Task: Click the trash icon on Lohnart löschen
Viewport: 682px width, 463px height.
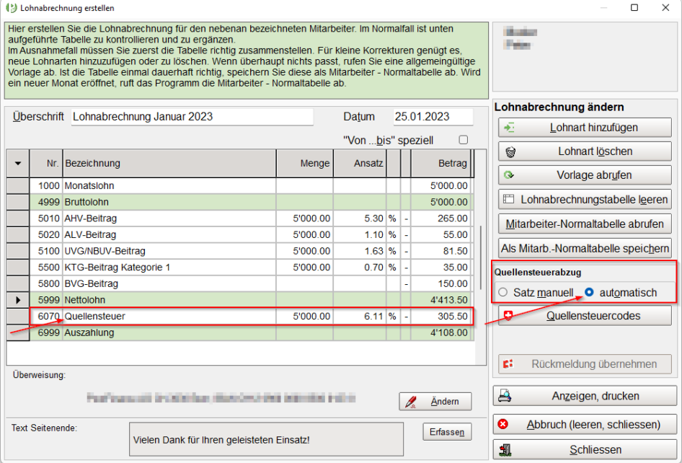Action: tap(510, 151)
